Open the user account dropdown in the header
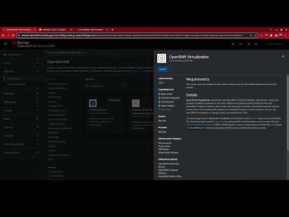The width and height of the screenshot is (289, 217). tap(274, 44)
